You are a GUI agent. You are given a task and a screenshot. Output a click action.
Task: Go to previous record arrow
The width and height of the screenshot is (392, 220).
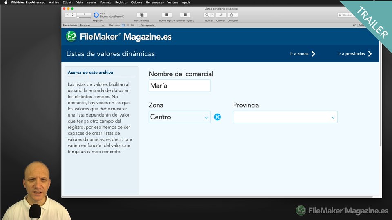pyautogui.click(x=67, y=15)
